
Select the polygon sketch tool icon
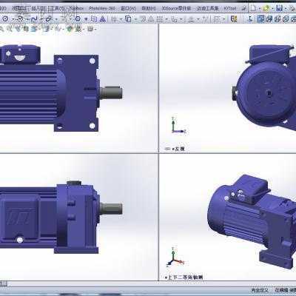78,18
